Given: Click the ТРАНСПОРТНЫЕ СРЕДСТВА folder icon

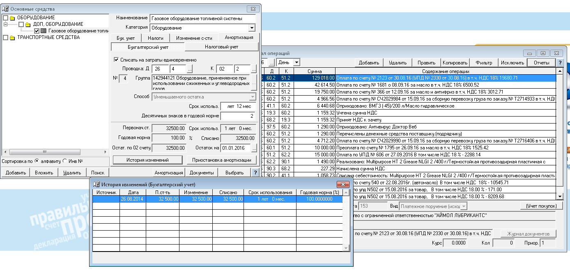Looking at the screenshot, I should 12,37.
